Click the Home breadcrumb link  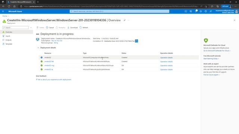point(5,16)
